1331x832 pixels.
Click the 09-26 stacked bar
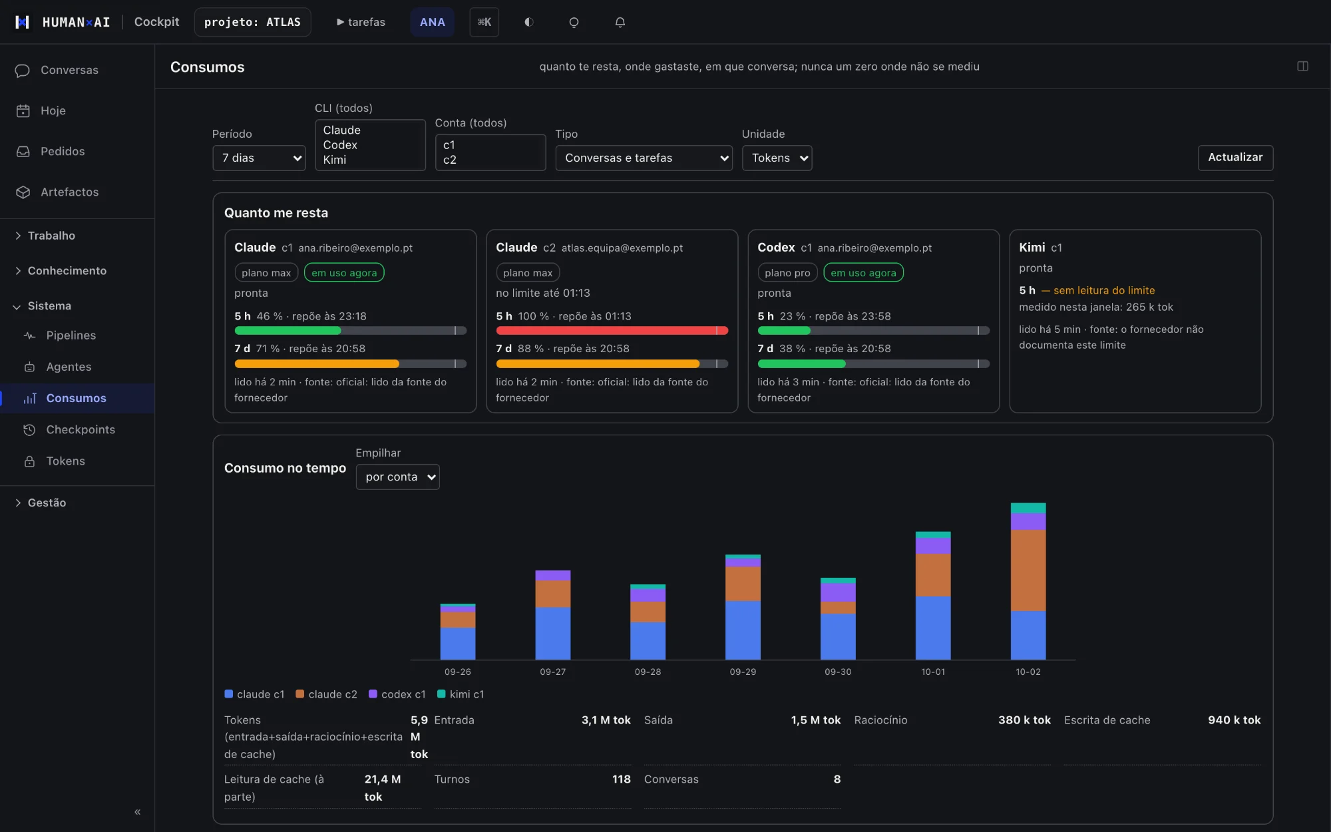click(x=458, y=632)
